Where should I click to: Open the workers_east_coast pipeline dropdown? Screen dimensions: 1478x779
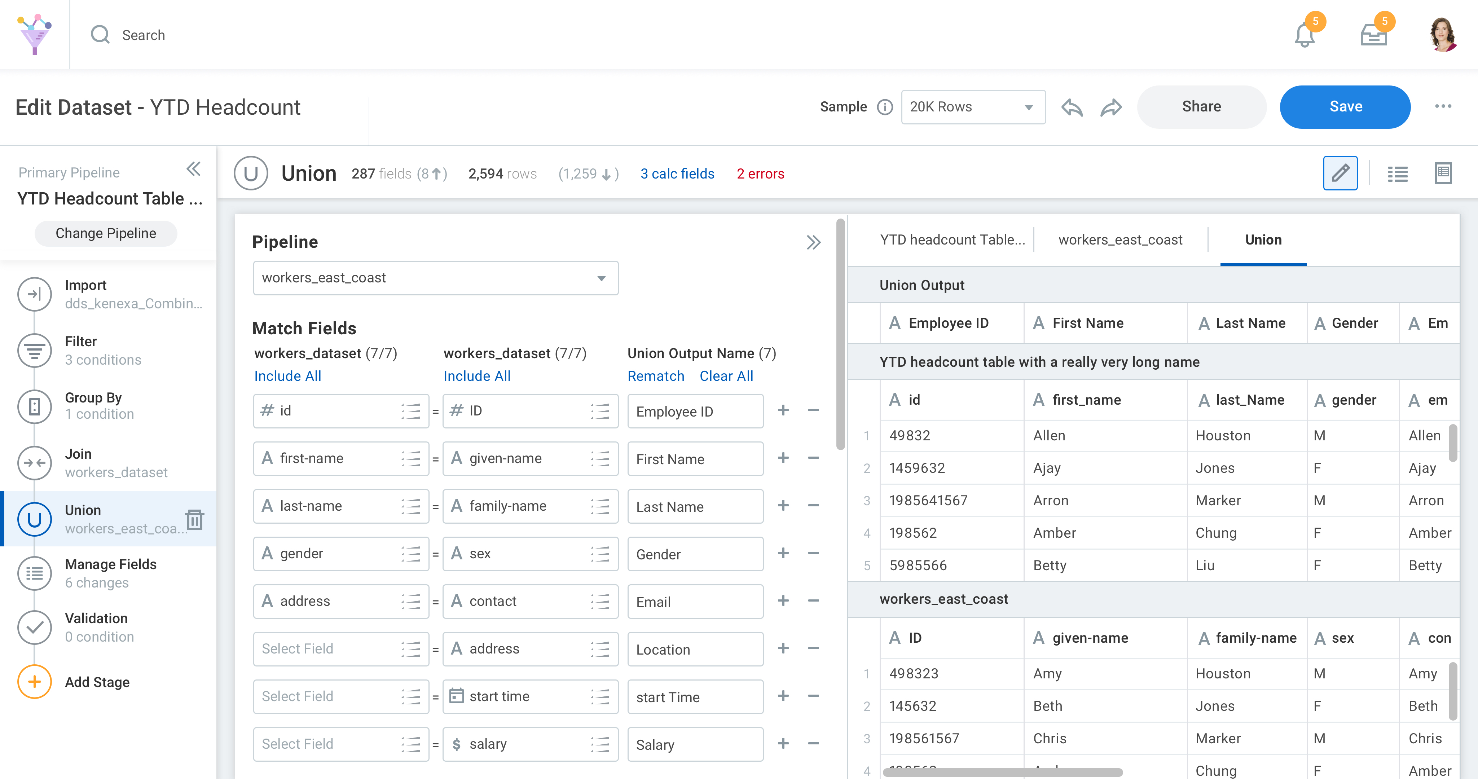coord(435,278)
